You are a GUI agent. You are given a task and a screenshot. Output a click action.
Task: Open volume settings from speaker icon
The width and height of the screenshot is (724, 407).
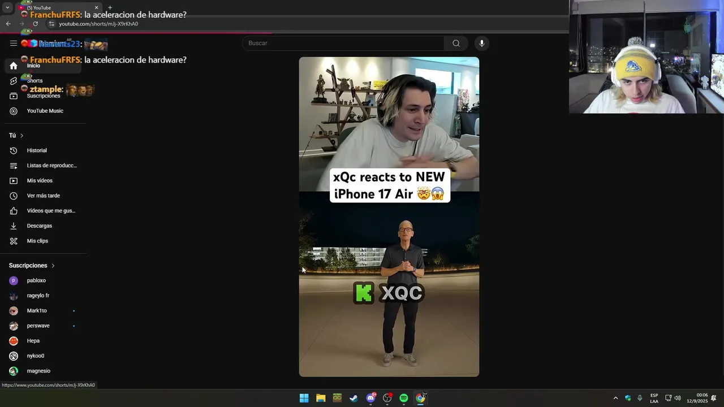[678, 398]
